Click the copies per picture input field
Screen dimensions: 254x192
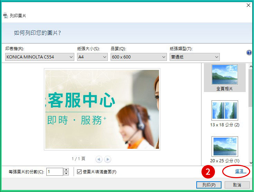coord(55,172)
